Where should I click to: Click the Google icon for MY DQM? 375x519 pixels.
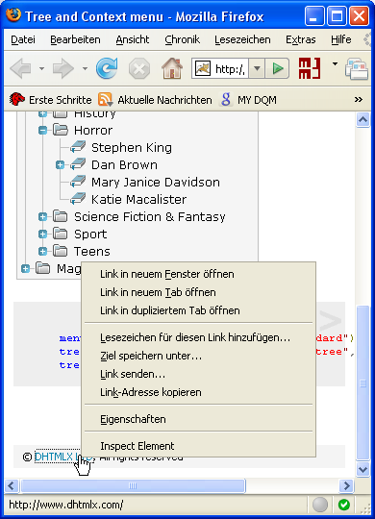click(226, 99)
